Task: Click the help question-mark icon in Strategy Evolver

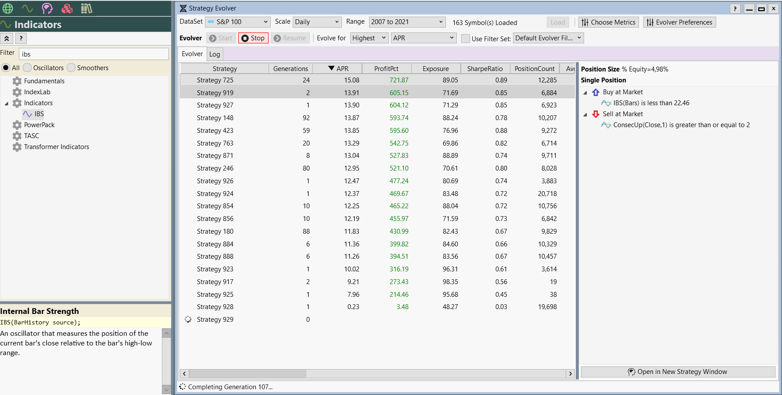Action: 735,8
